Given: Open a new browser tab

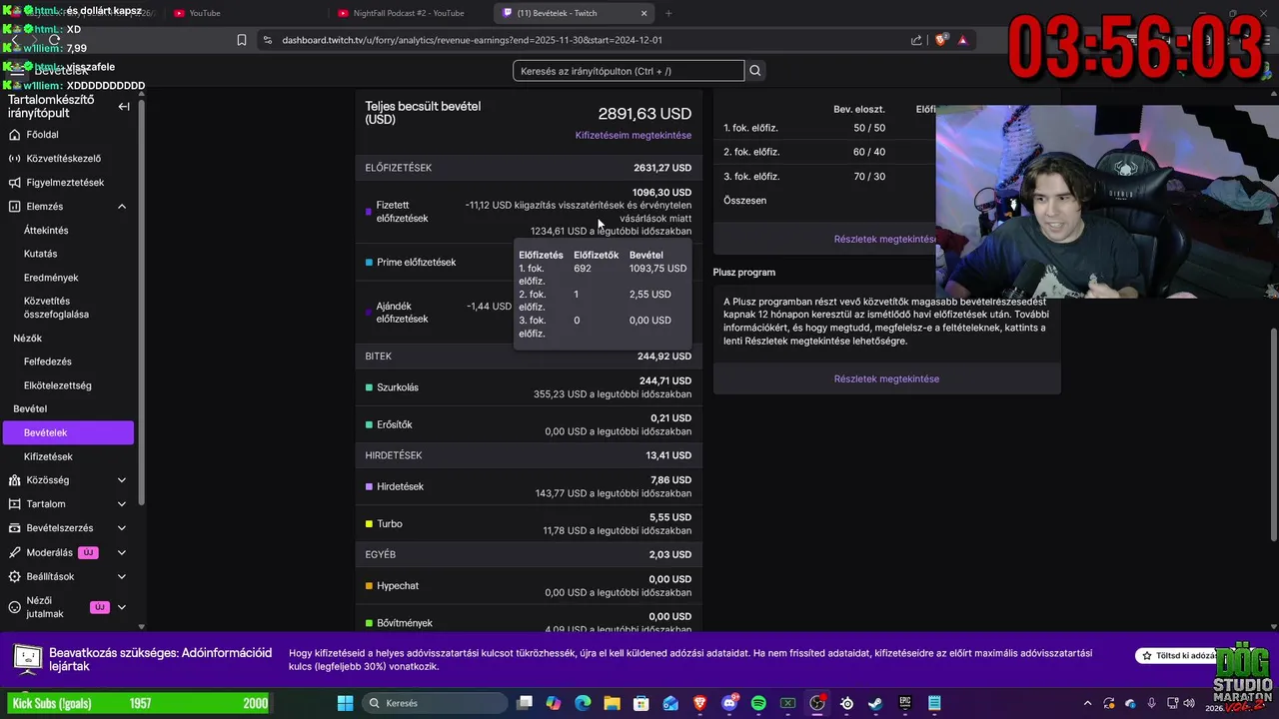Looking at the screenshot, I should 668,13.
